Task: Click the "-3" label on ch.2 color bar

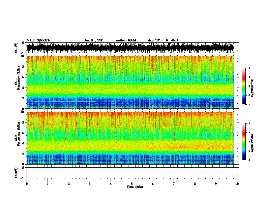Action: tap(249, 124)
